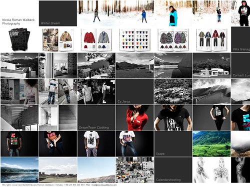
Task: Open the Winter Dream gallery tile
Action: pyautogui.click(x=58, y=13)
